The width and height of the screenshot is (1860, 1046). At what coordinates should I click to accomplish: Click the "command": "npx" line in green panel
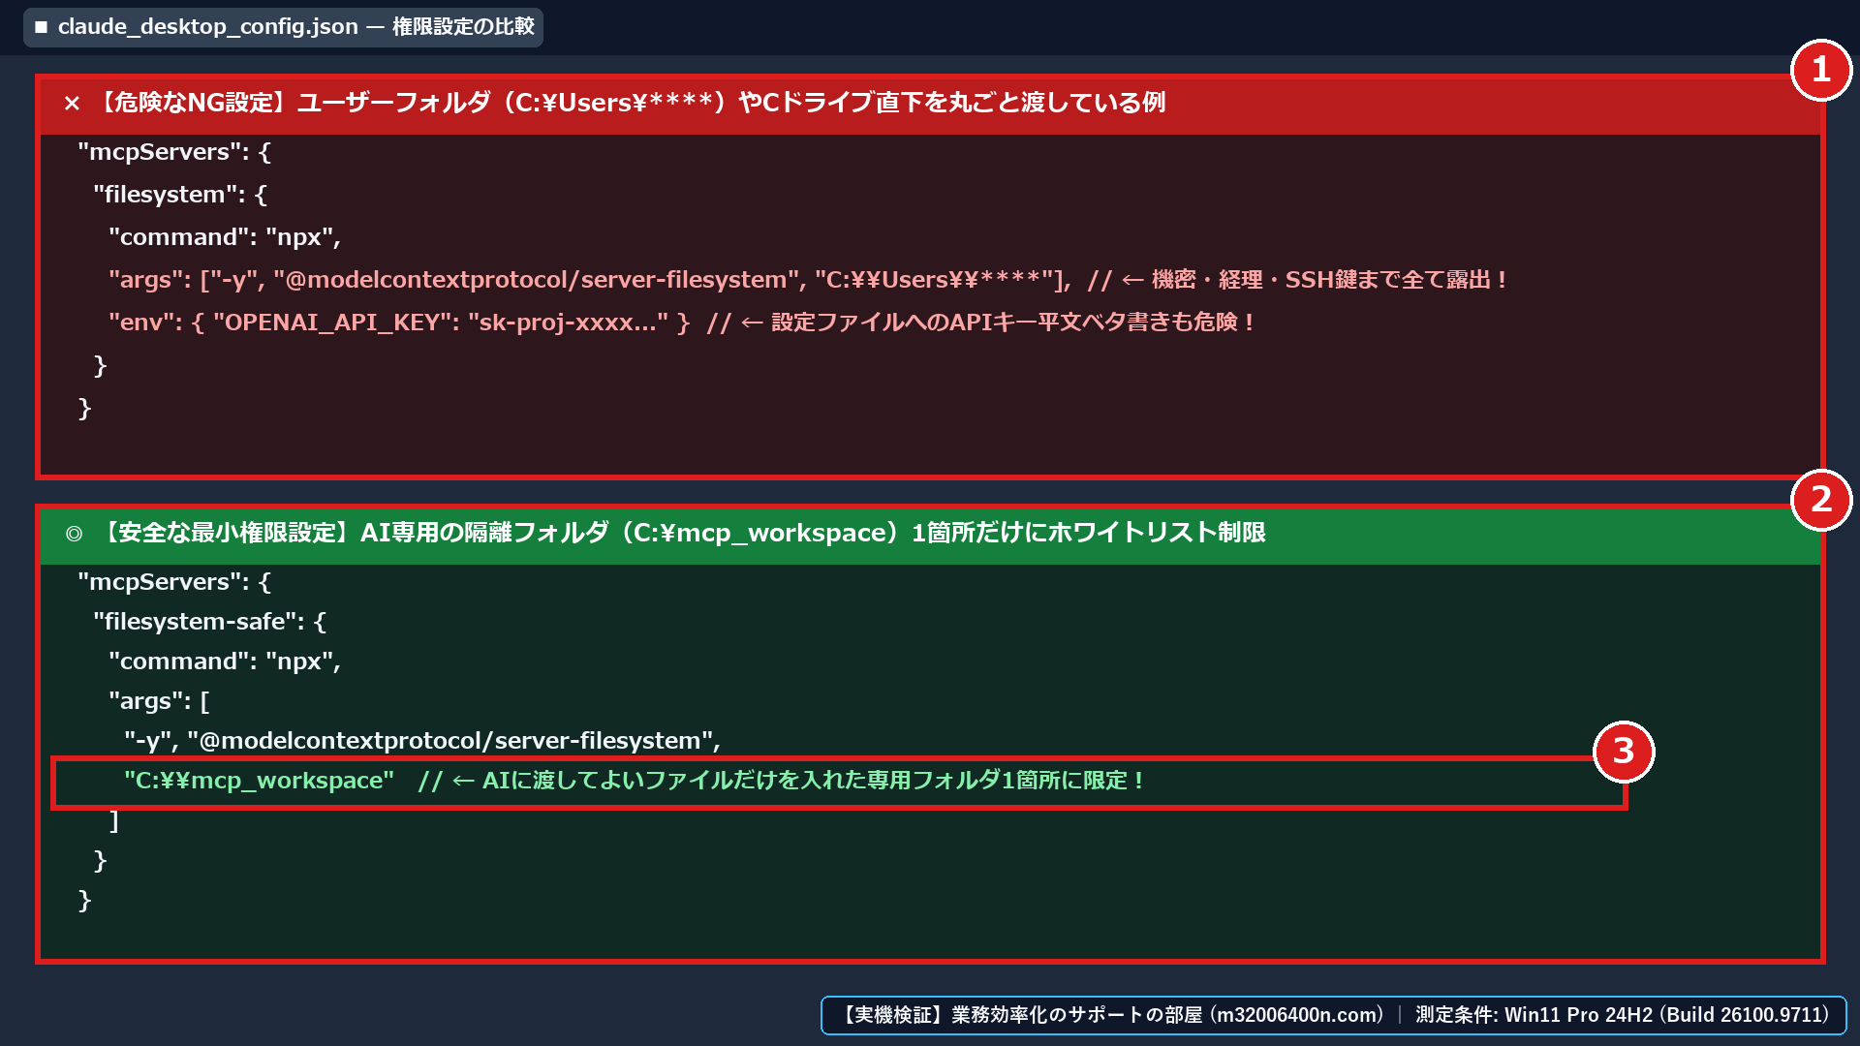(x=225, y=661)
